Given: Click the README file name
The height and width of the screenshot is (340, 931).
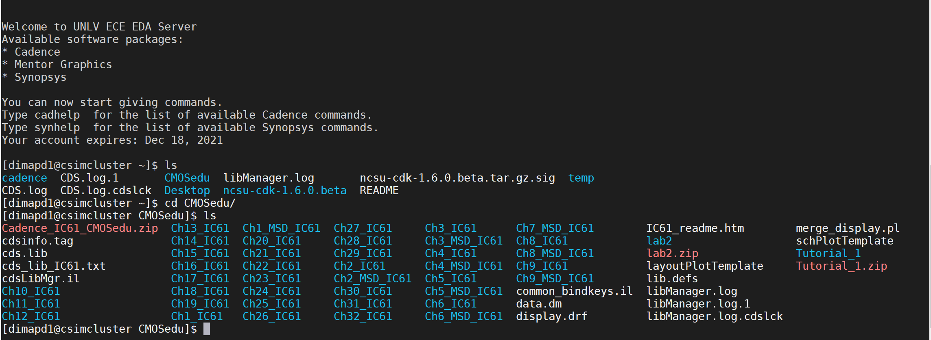Looking at the screenshot, I should click(379, 191).
